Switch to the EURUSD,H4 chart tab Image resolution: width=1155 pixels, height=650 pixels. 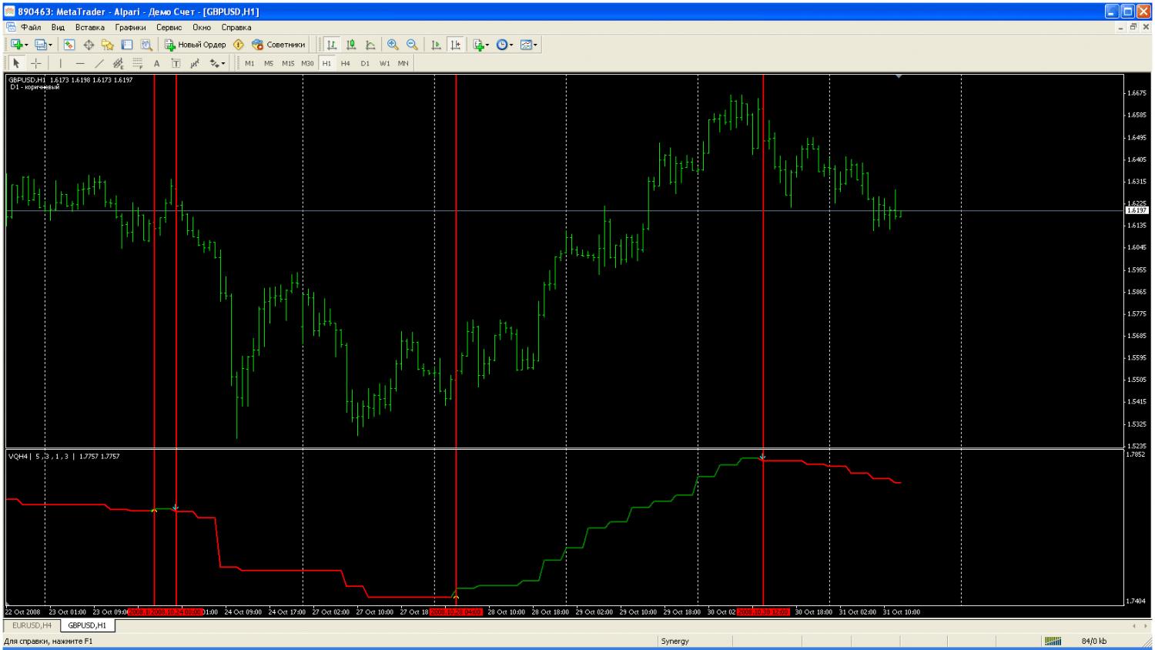[32, 625]
